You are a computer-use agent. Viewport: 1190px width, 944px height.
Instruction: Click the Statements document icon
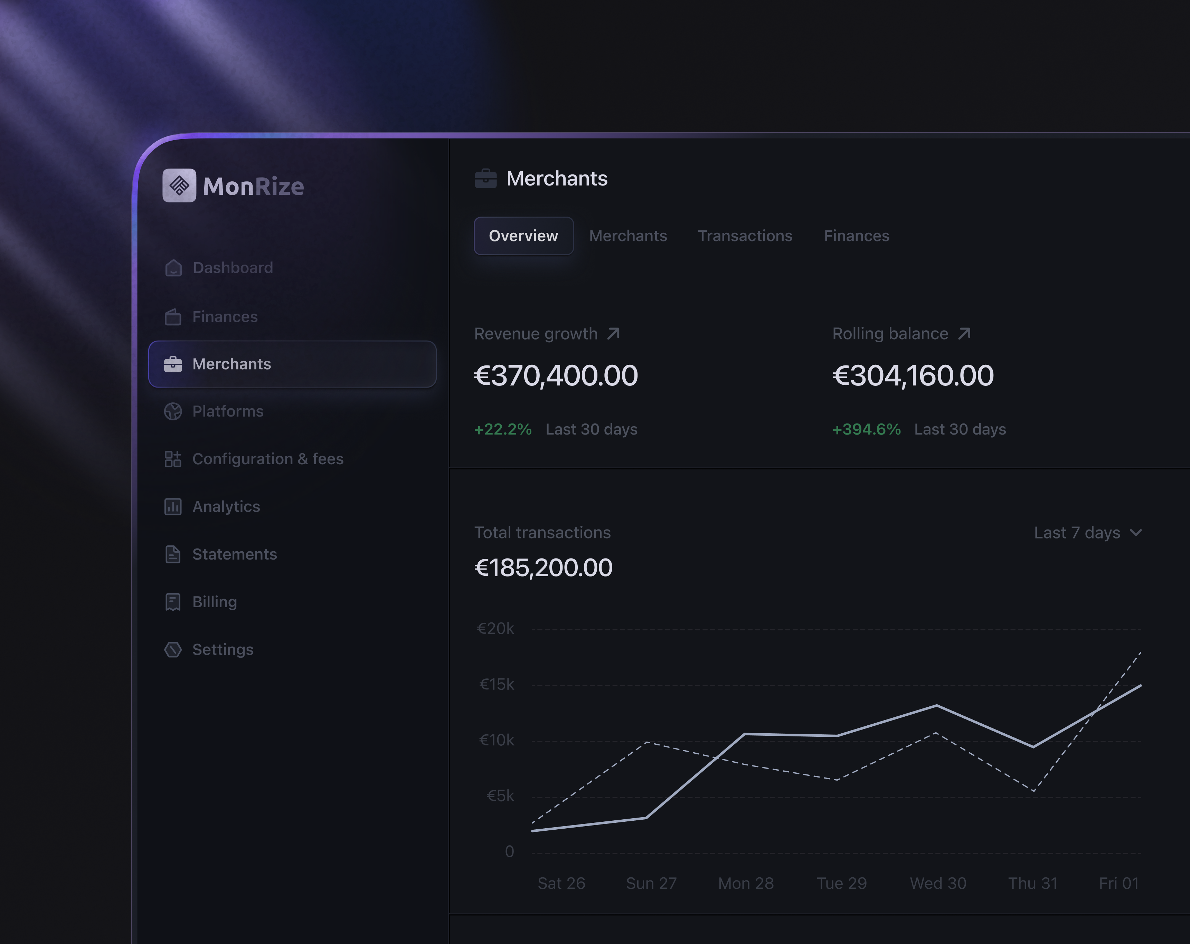(173, 554)
